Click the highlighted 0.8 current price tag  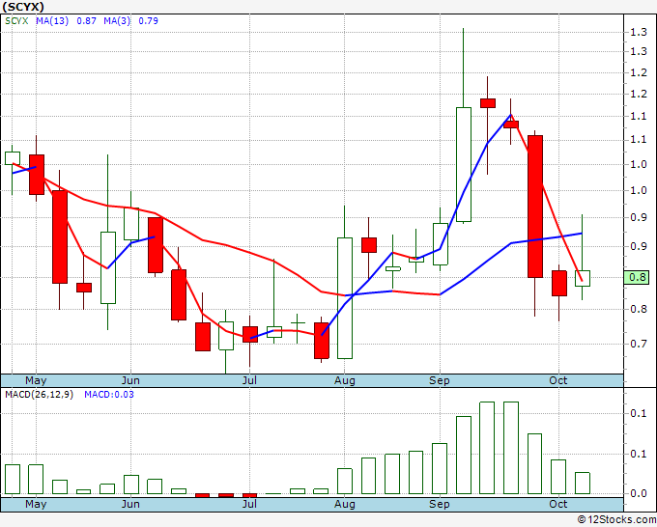(x=637, y=277)
